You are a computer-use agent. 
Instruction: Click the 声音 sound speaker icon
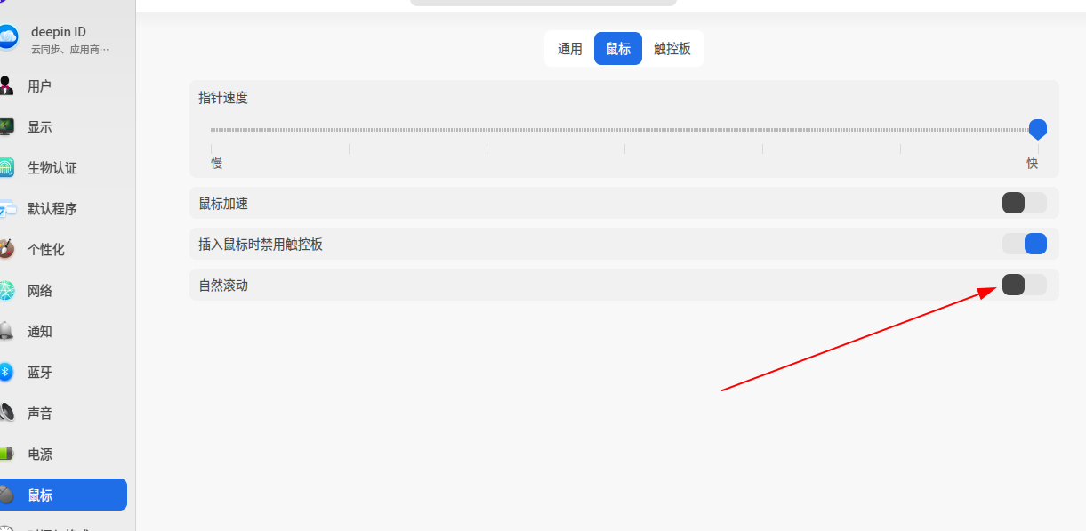tap(6, 414)
